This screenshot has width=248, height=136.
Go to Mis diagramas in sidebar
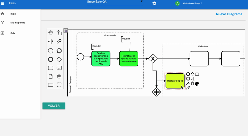click(18, 23)
